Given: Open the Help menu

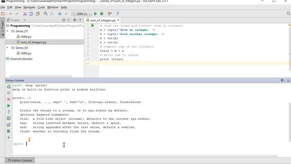Looking at the screenshot, I should tap(64, 7).
